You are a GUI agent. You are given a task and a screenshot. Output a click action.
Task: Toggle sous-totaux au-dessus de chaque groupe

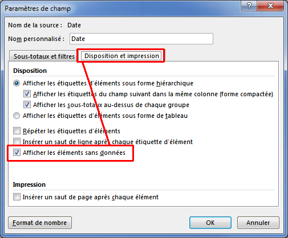point(27,105)
